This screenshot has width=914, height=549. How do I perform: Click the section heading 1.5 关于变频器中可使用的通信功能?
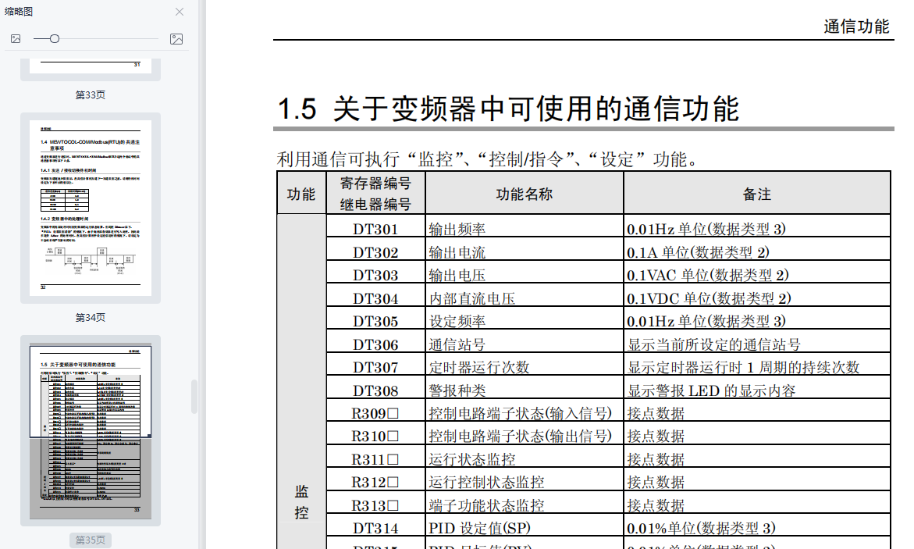click(x=508, y=109)
